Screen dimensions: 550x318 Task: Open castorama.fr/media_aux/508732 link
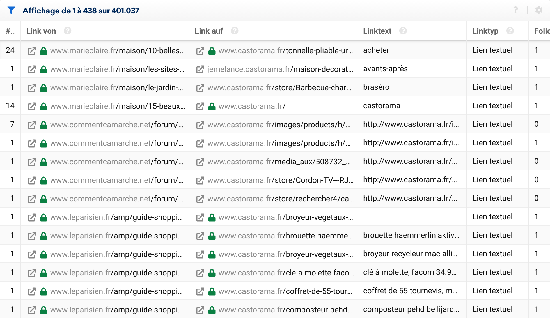[x=279, y=162]
